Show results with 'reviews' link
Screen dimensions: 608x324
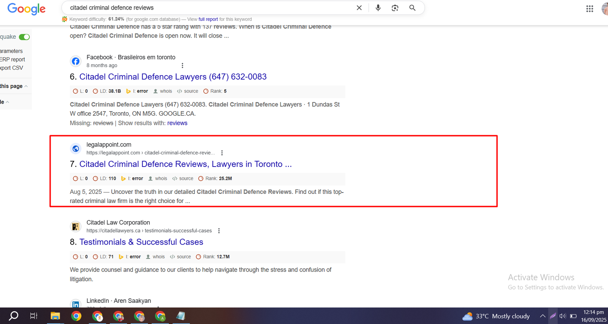coord(177,123)
